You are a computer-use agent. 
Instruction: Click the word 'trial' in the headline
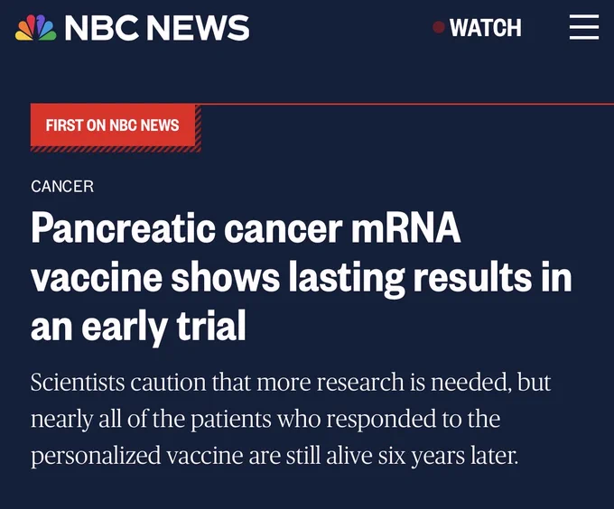coord(211,326)
